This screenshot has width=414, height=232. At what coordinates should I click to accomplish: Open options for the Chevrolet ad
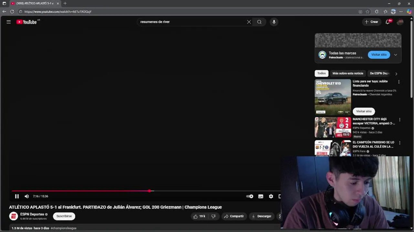pos(399,82)
